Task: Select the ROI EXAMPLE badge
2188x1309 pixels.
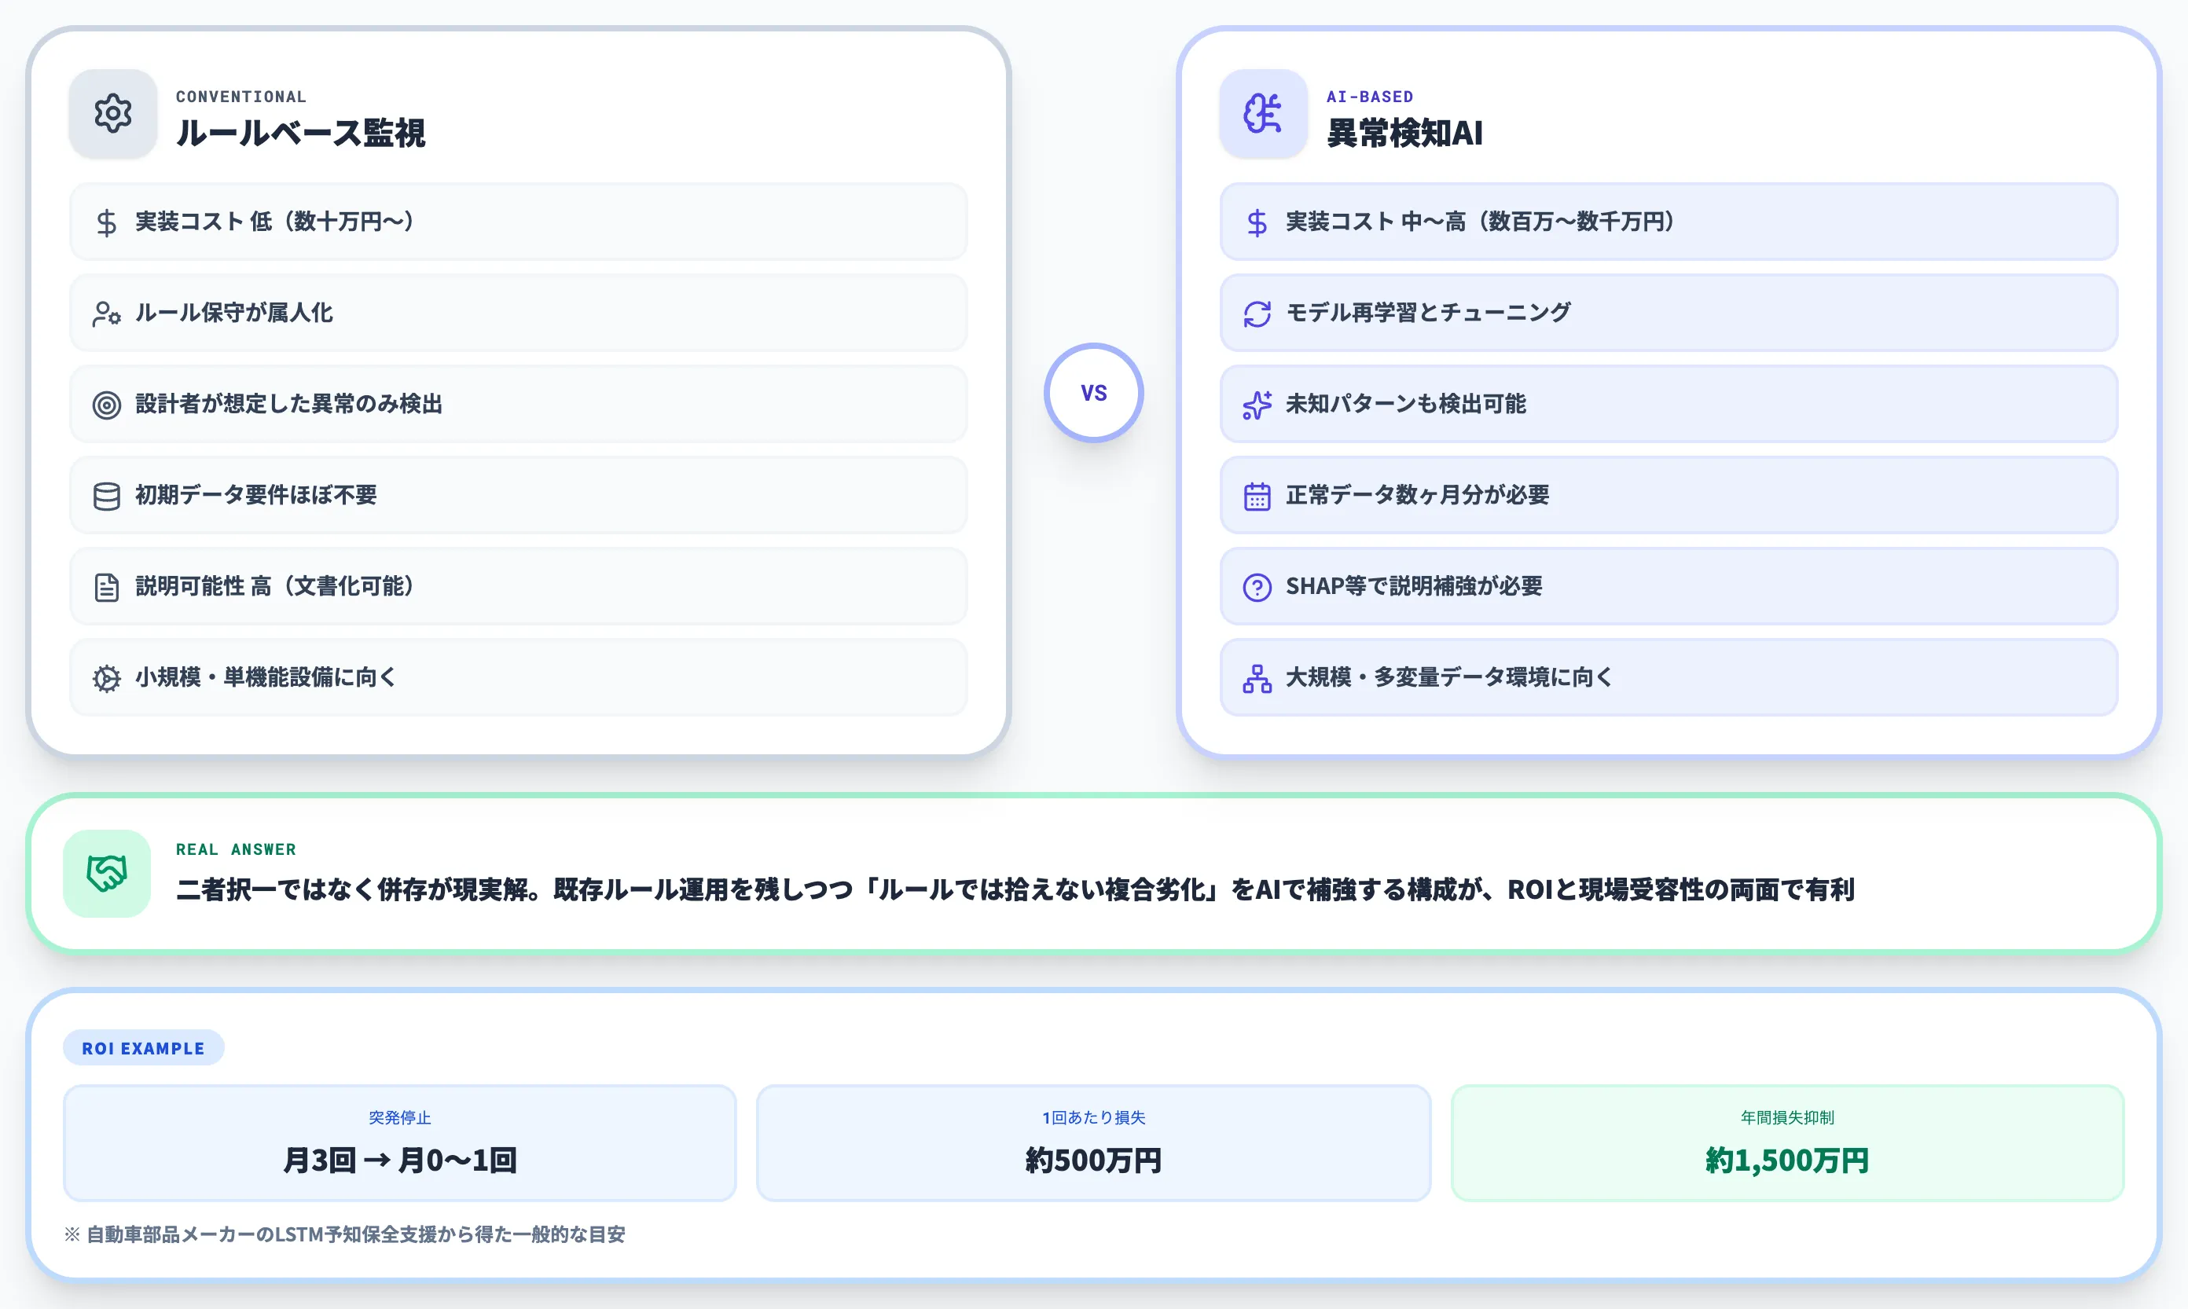Action: pos(144,1048)
